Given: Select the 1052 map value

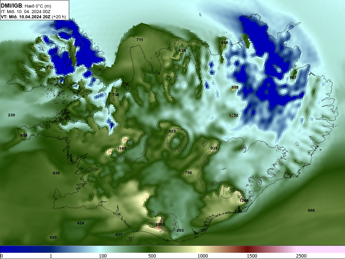Looking at the screenshot, I should 234,115.
